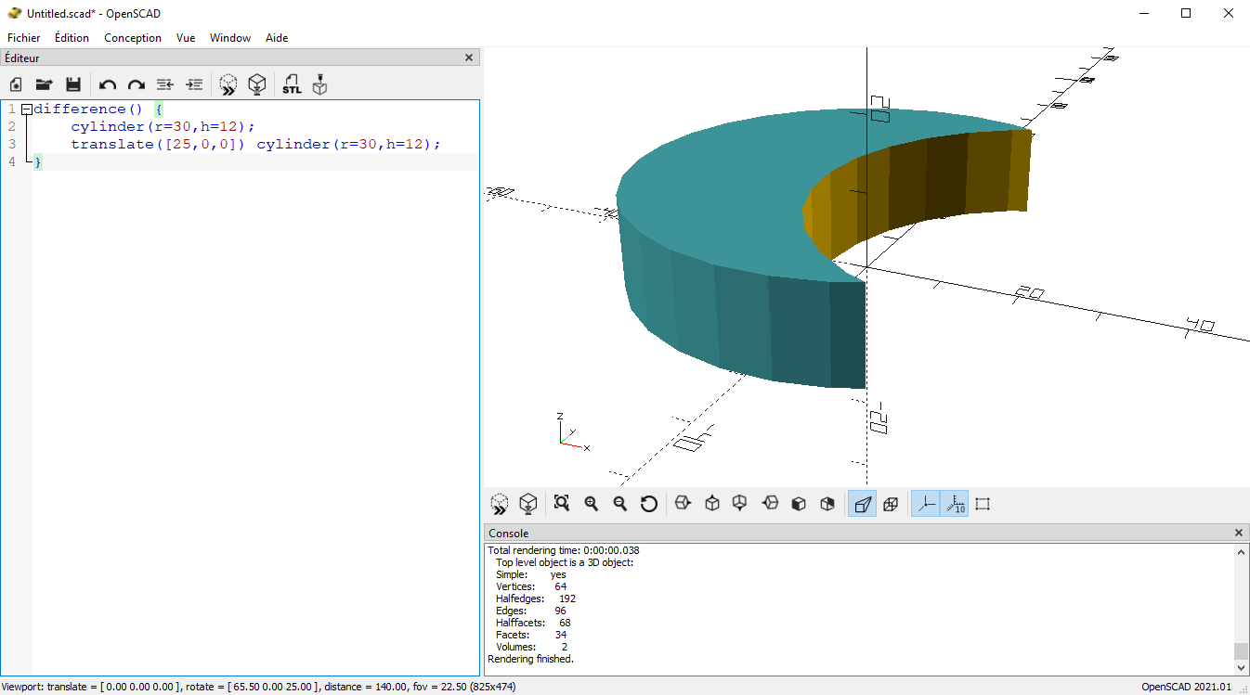This screenshot has height=695, width=1250.
Task: Undo the last edit
Action: coord(108,84)
